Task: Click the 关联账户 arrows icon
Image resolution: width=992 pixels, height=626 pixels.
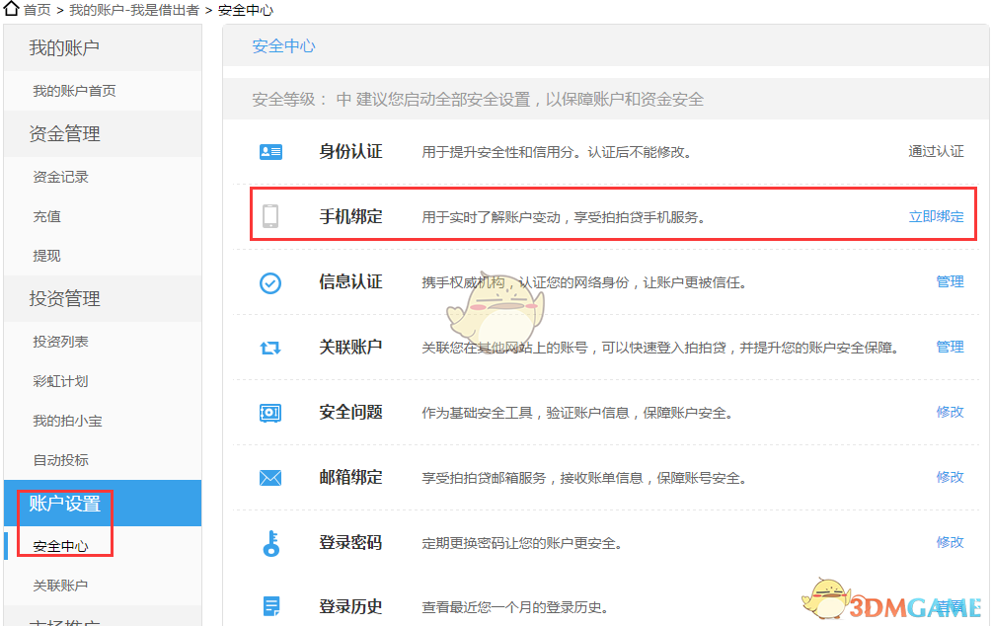Action: 270,348
